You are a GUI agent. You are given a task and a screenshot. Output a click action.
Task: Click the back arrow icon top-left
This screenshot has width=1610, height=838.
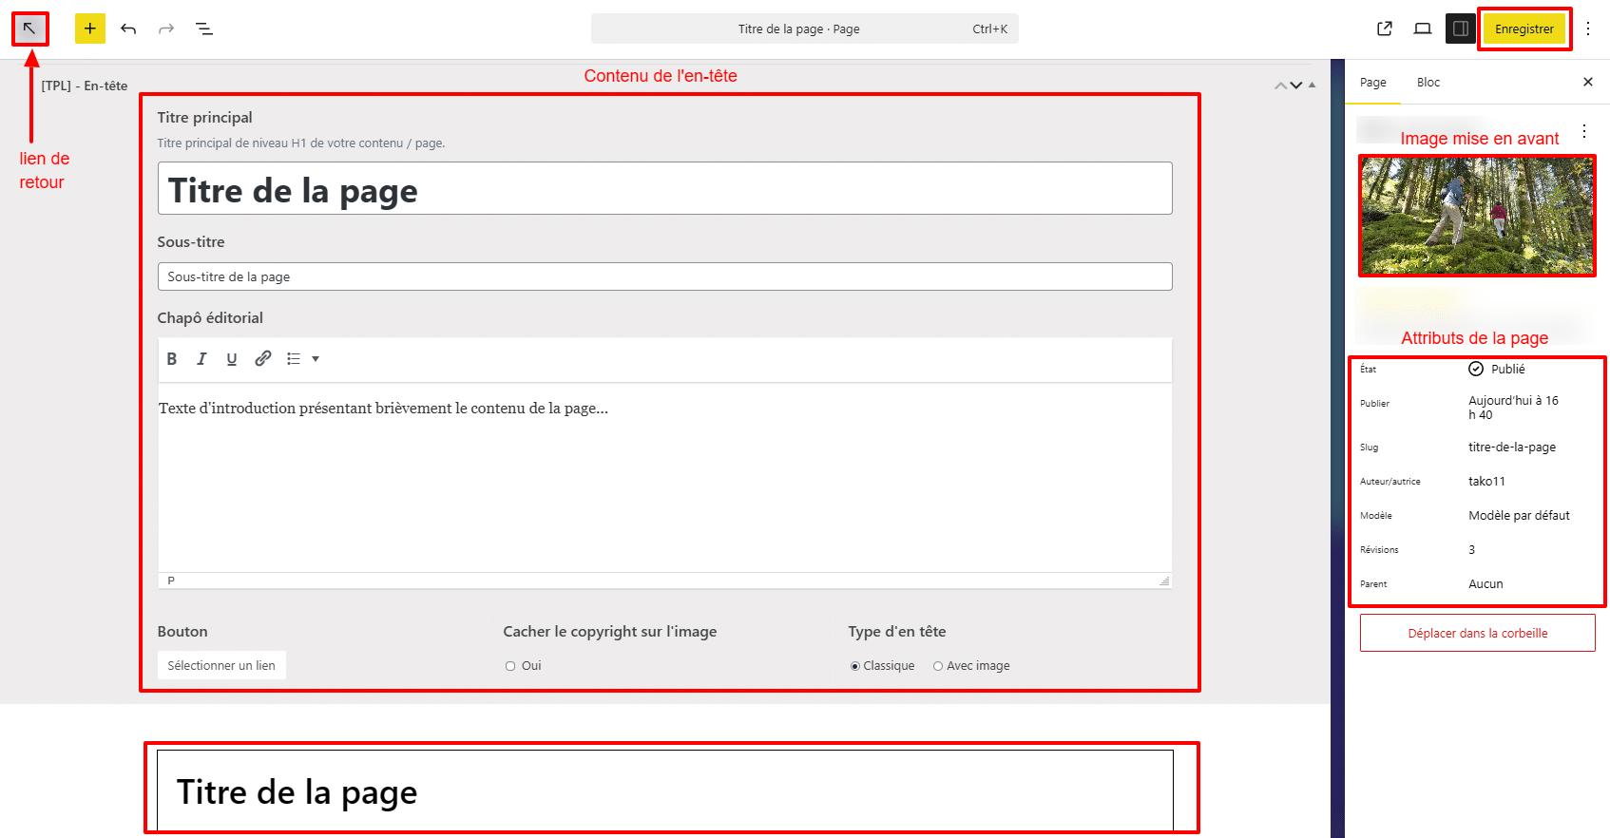tap(29, 29)
